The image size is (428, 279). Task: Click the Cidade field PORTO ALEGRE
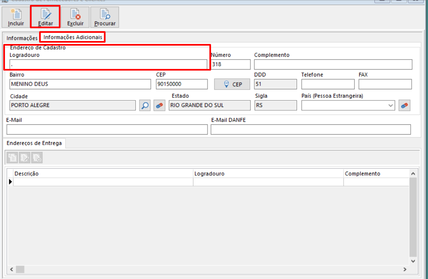click(x=73, y=105)
